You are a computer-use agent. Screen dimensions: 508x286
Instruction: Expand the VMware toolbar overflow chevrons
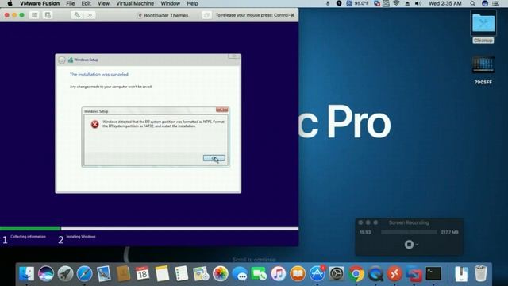[90, 15]
